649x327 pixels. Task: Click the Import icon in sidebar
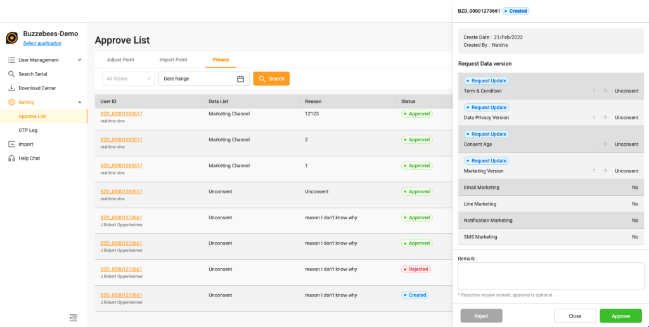(x=11, y=144)
